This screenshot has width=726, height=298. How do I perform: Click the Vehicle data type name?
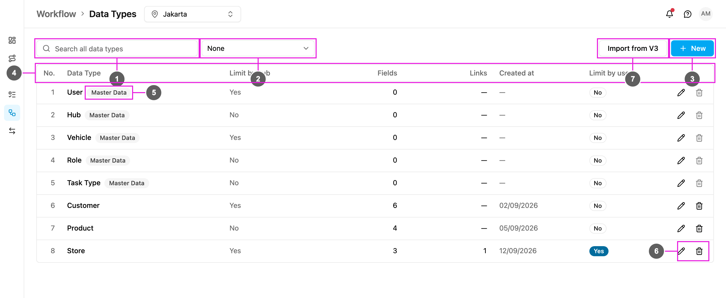coord(79,138)
